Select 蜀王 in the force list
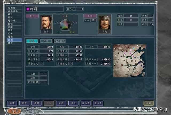 [x=14, y=30]
